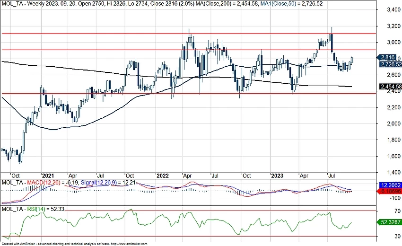Image resolution: width=402 pixels, height=246 pixels.
Task: Click the 2,454.58 MA200 value tag
Action: click(391, 87)
